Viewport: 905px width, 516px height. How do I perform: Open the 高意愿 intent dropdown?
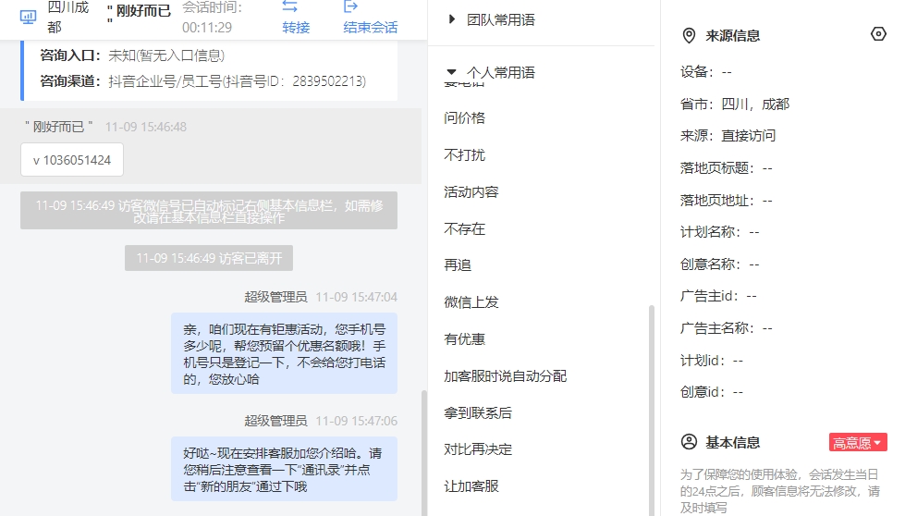pos(858,443)
